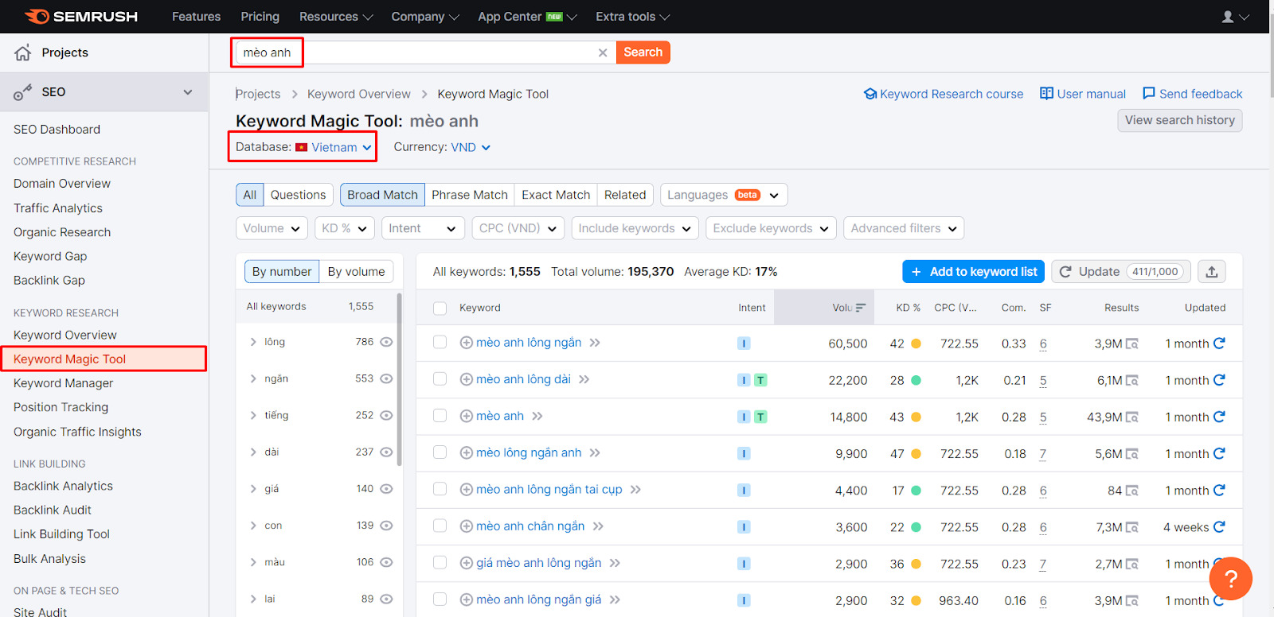Add mèo lông ngắn anh using plus icon
The width and height of the screenshot is (1274, 617).
(467, 453)
